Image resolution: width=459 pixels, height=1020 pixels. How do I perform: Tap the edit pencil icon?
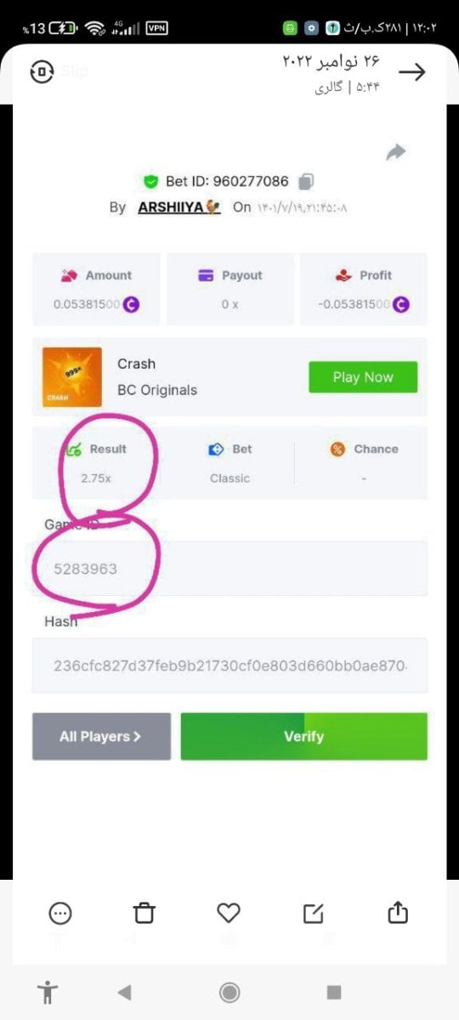coord(314,913)
